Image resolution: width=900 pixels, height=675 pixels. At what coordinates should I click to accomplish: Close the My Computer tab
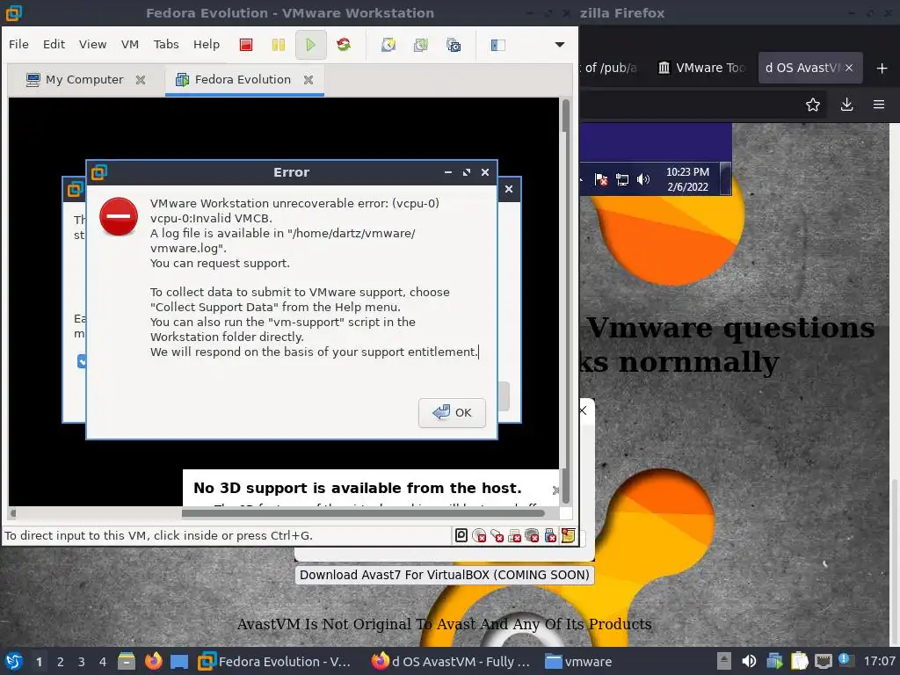(141, 80)
